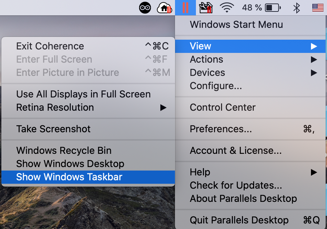Open Retina Resolution submenu
327x229 pixels.
88,108
